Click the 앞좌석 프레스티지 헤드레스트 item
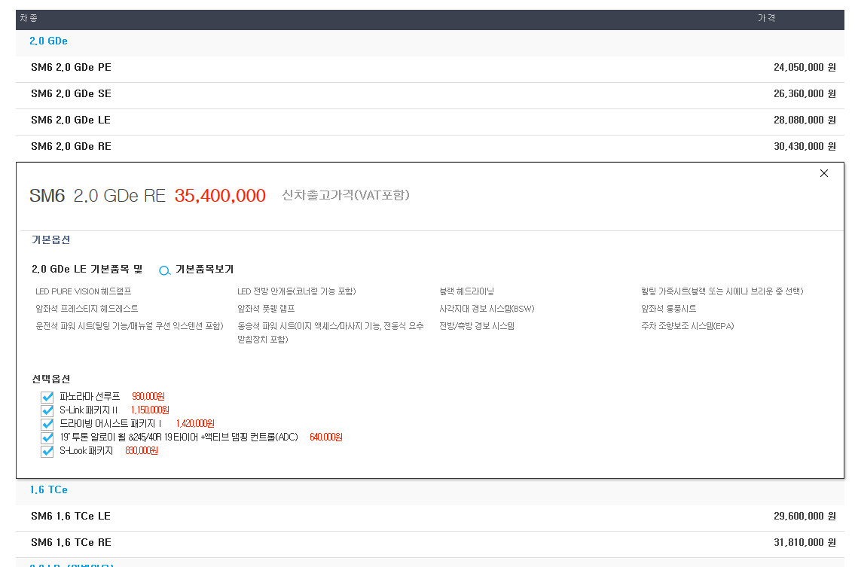The height and width of the screenshot is (567, 855). [87, 309]
